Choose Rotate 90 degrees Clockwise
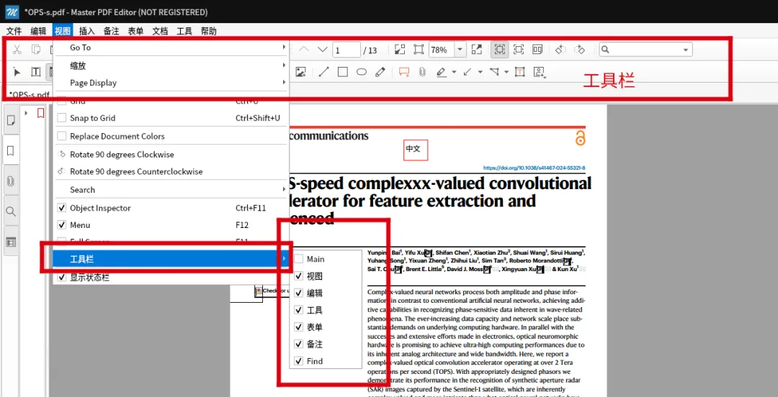The height and width of the screenshot is (397, 778). pyautogui.click(x=171, y=154)
